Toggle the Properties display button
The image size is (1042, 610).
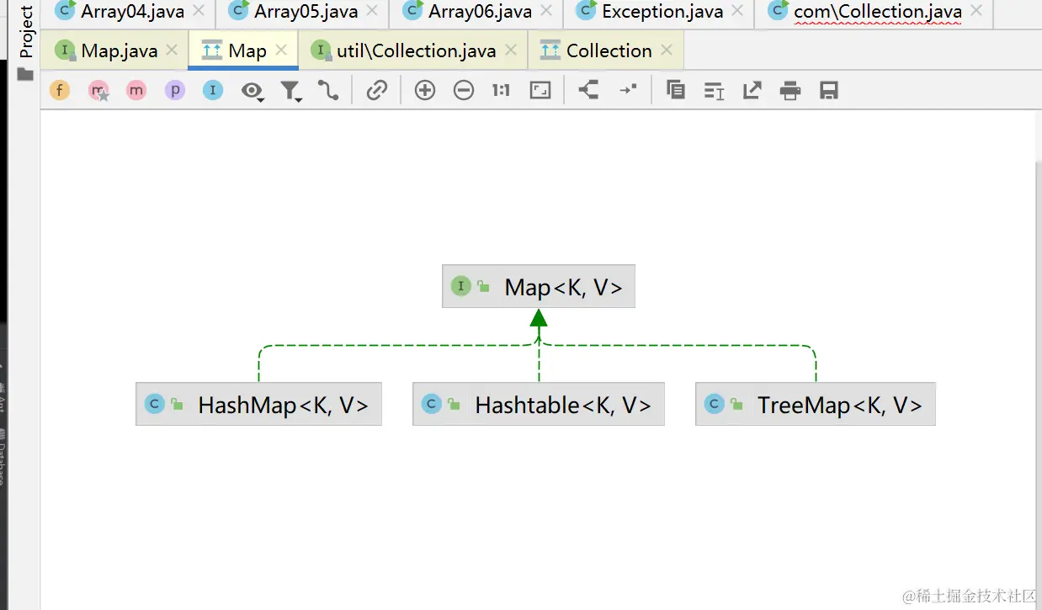[175, 90]
